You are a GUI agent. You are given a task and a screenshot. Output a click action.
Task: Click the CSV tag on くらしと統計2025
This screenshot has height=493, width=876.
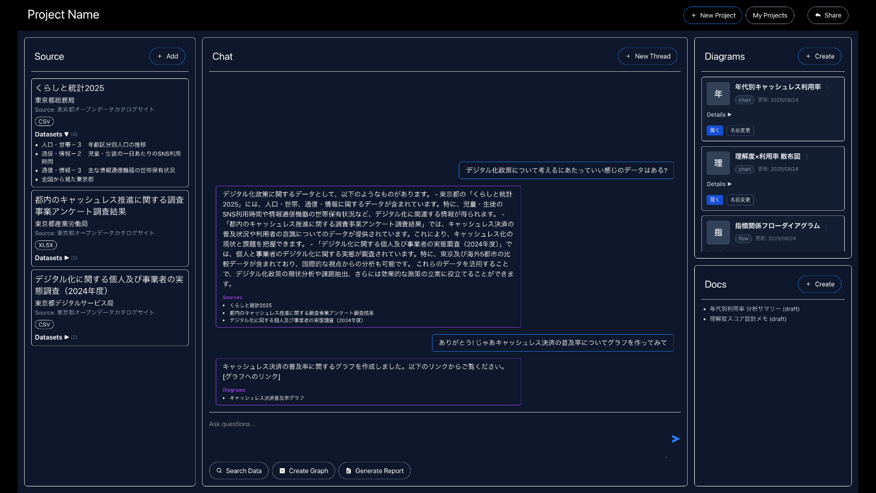tap(44, 122)
